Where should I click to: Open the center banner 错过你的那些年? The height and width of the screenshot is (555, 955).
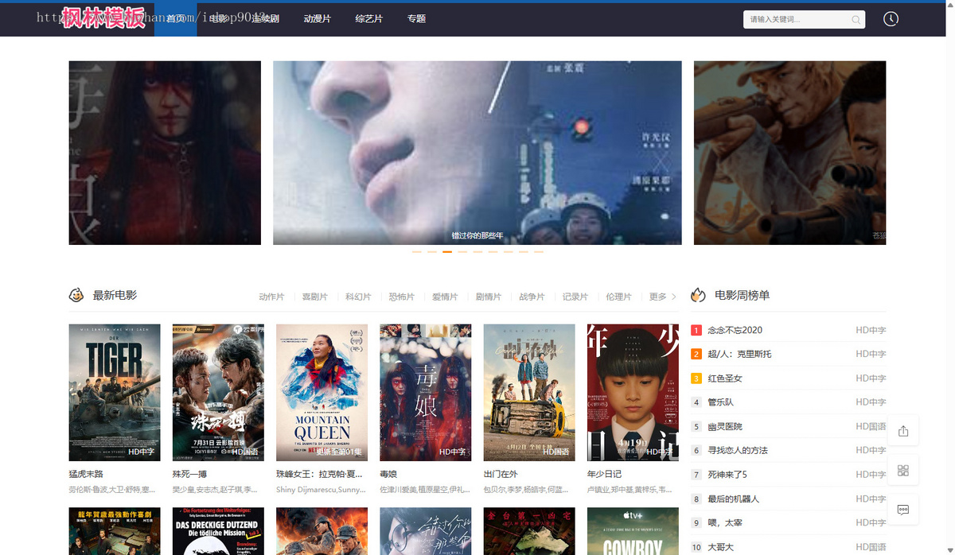pos(477,153)
